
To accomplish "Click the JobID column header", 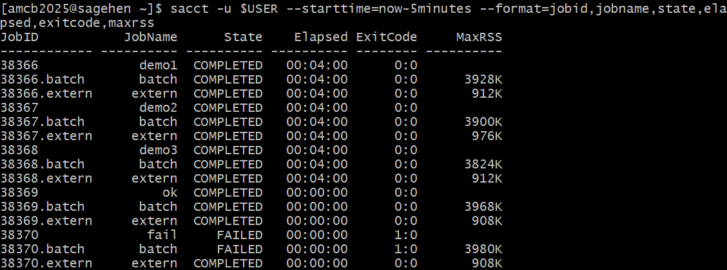I will coord(19,37).
